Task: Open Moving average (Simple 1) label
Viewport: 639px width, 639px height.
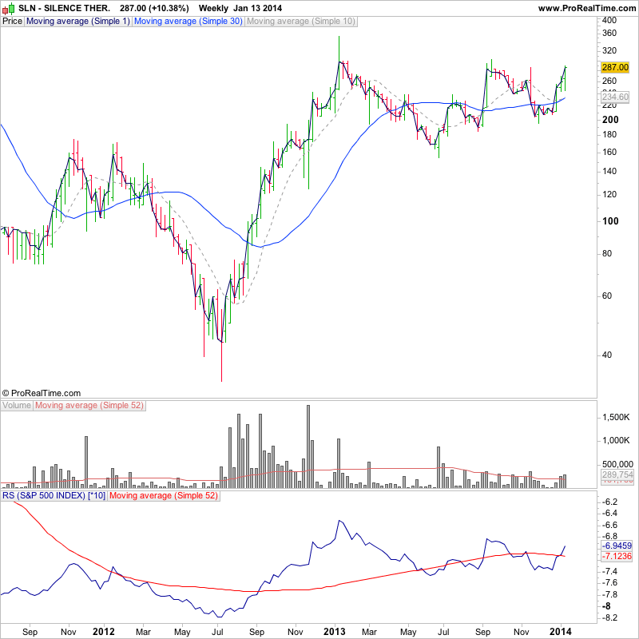Action: [77, 22]
